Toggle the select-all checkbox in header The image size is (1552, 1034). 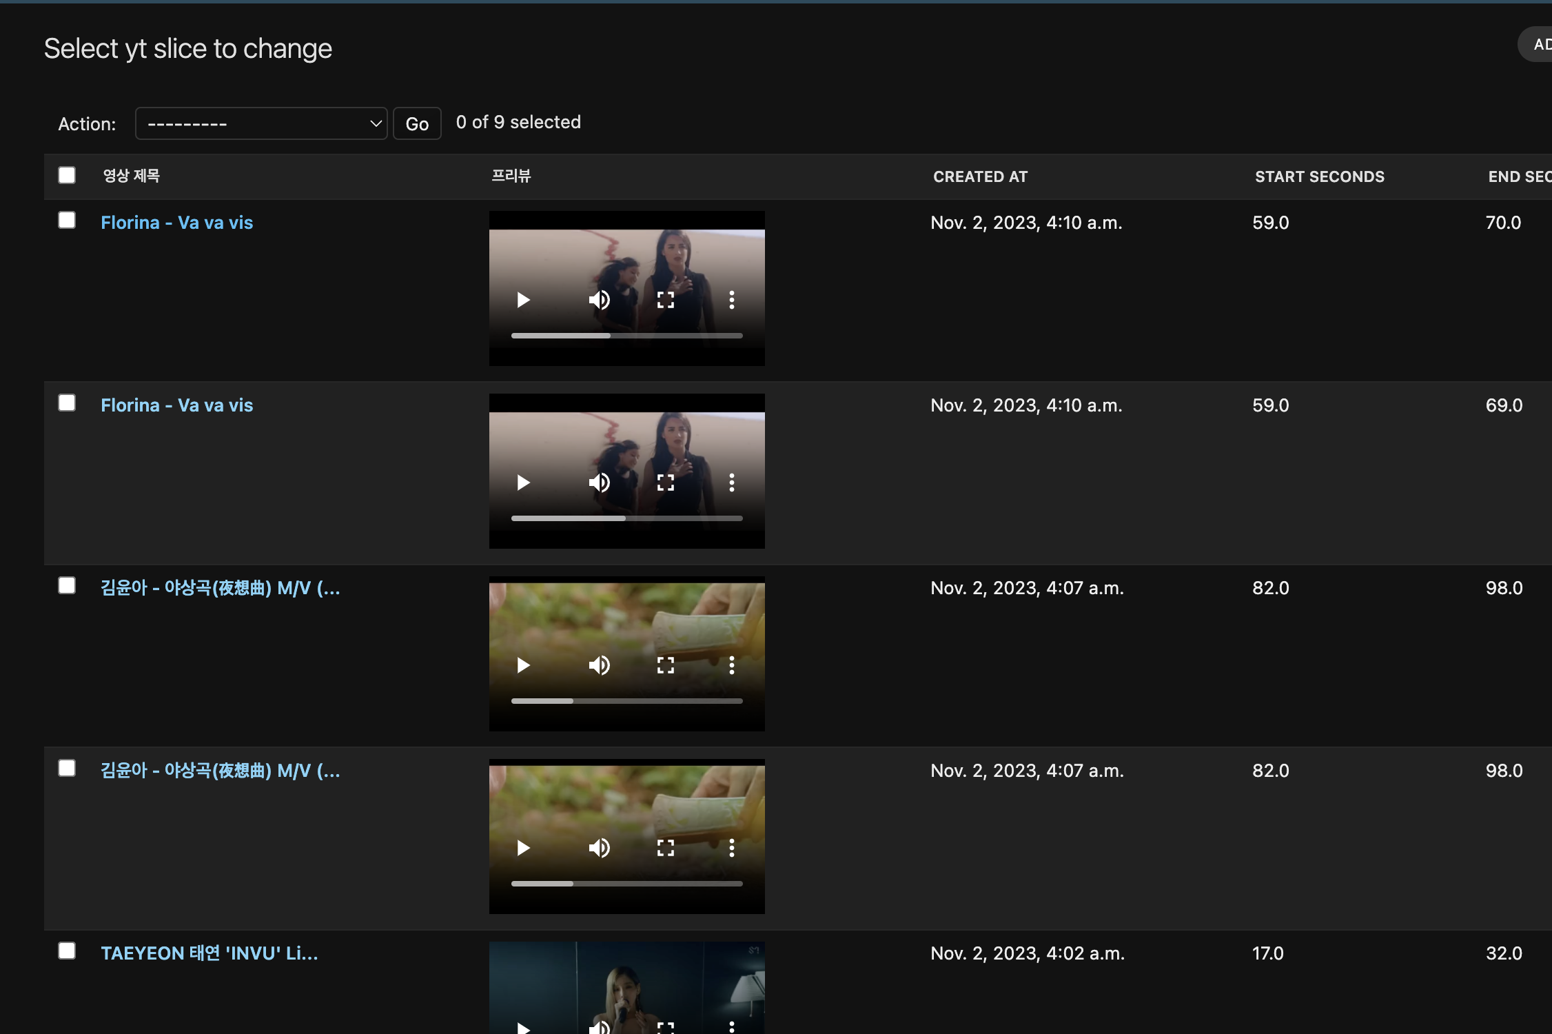pos(67,175)
